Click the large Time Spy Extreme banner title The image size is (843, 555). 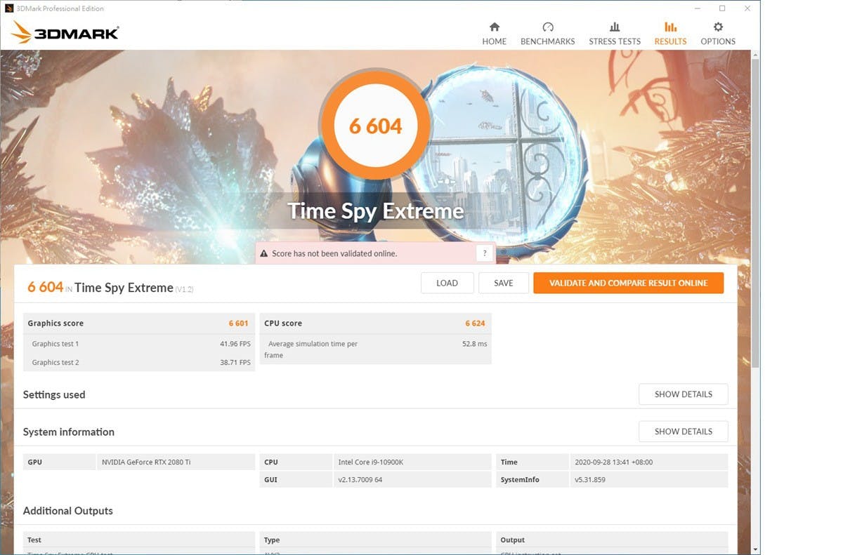(x=376, y=211)
